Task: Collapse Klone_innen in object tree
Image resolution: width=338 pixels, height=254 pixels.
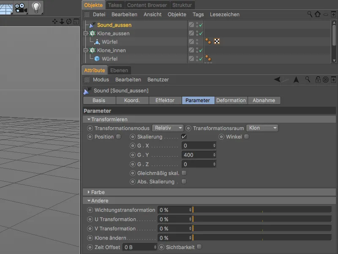Action: pyautogui.click(x=86, y=50)
